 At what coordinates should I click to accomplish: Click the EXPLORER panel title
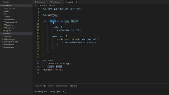(x=6, y=2)
